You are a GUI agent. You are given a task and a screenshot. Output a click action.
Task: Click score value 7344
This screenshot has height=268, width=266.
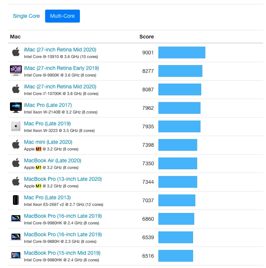(148, 182)
